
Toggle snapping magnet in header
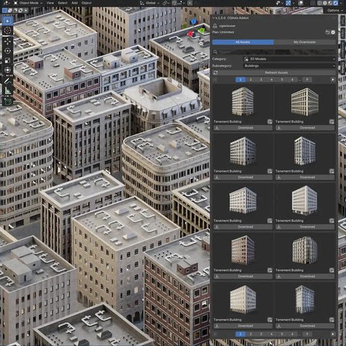174,3
